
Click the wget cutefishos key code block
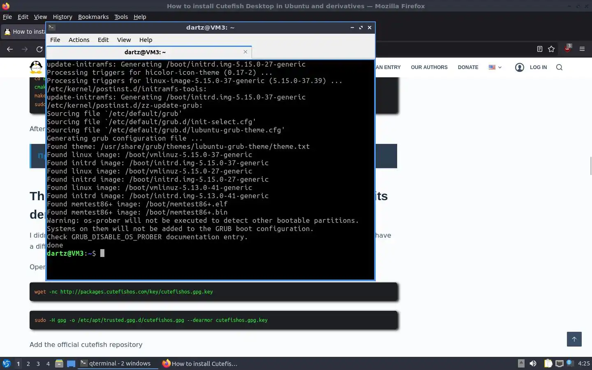[x=213, y=292]
